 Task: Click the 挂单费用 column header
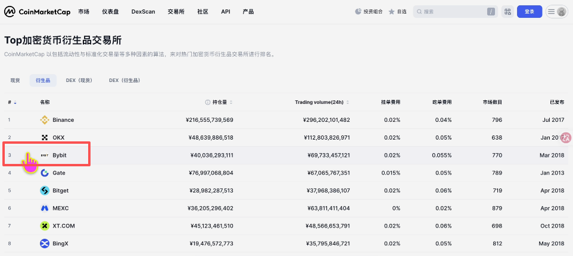391,102
